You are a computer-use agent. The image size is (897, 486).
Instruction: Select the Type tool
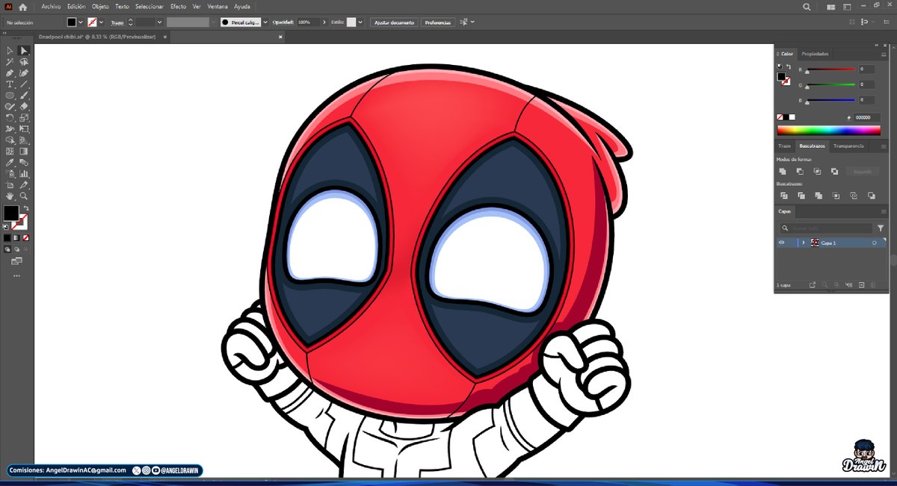coord(10,84)
